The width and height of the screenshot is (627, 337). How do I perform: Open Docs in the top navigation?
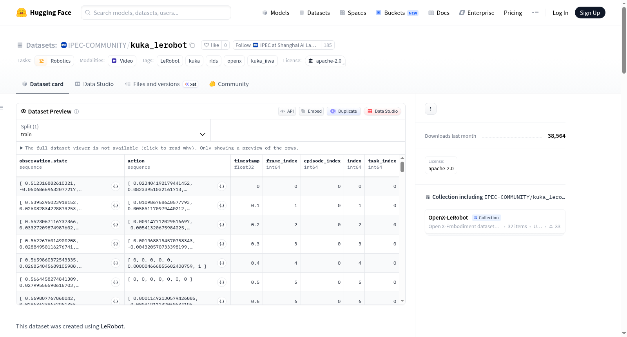click(x=439, y=13)
